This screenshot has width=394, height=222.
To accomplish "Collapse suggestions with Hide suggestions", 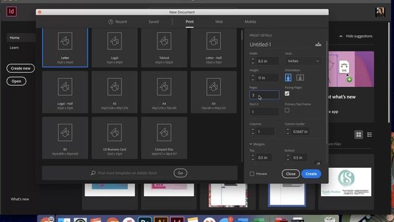I will point(356,36).
